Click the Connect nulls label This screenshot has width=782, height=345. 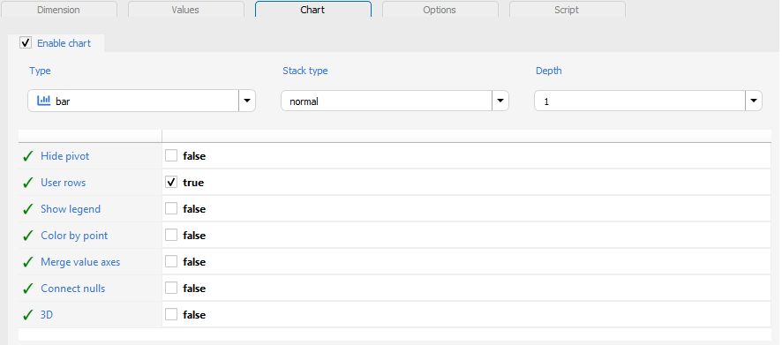73,289
